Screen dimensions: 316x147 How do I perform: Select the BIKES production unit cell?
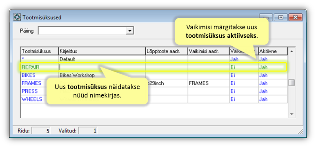click(x=40, y=75)
